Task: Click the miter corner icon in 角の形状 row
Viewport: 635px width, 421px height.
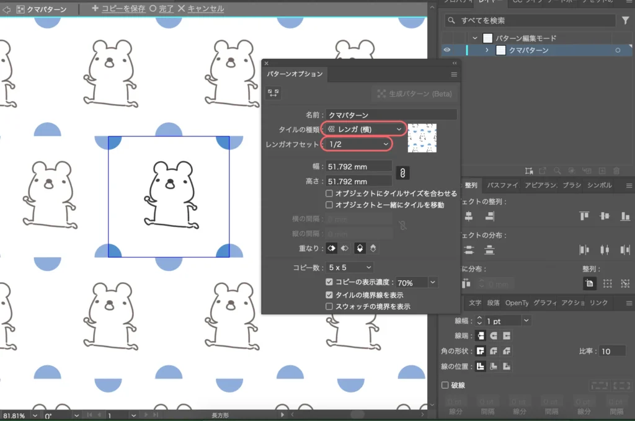Action: (x=479, y=351)
